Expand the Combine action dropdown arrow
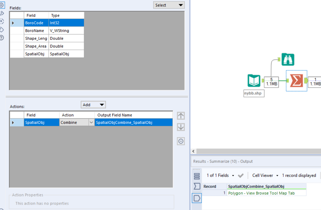 91,122
